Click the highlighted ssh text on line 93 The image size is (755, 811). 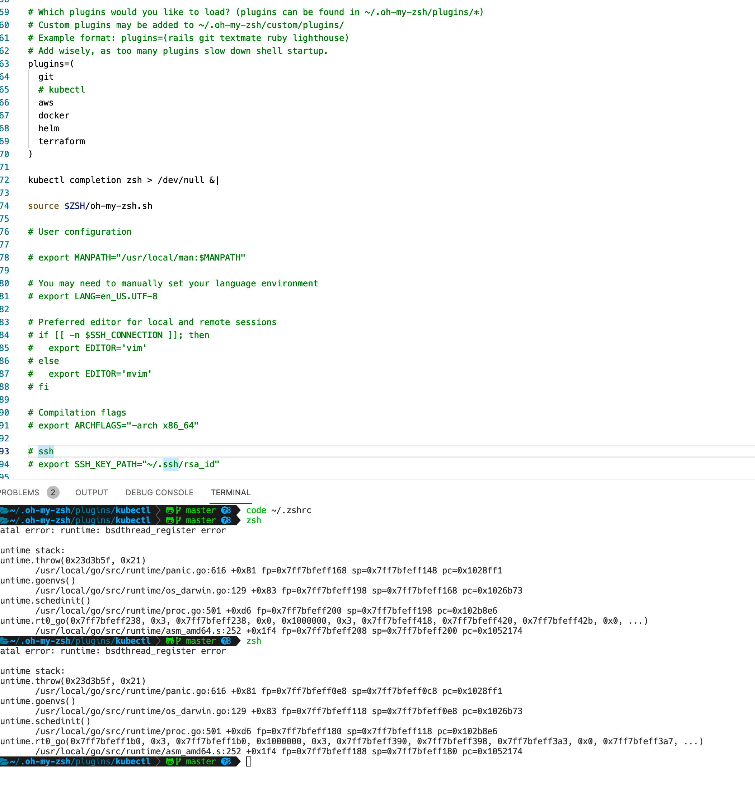(46, 451)
